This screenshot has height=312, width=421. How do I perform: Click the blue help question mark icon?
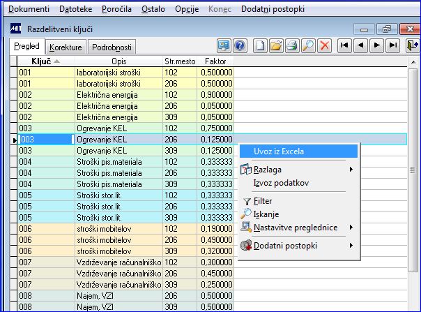pyautogui.click(x=240, y=45)
